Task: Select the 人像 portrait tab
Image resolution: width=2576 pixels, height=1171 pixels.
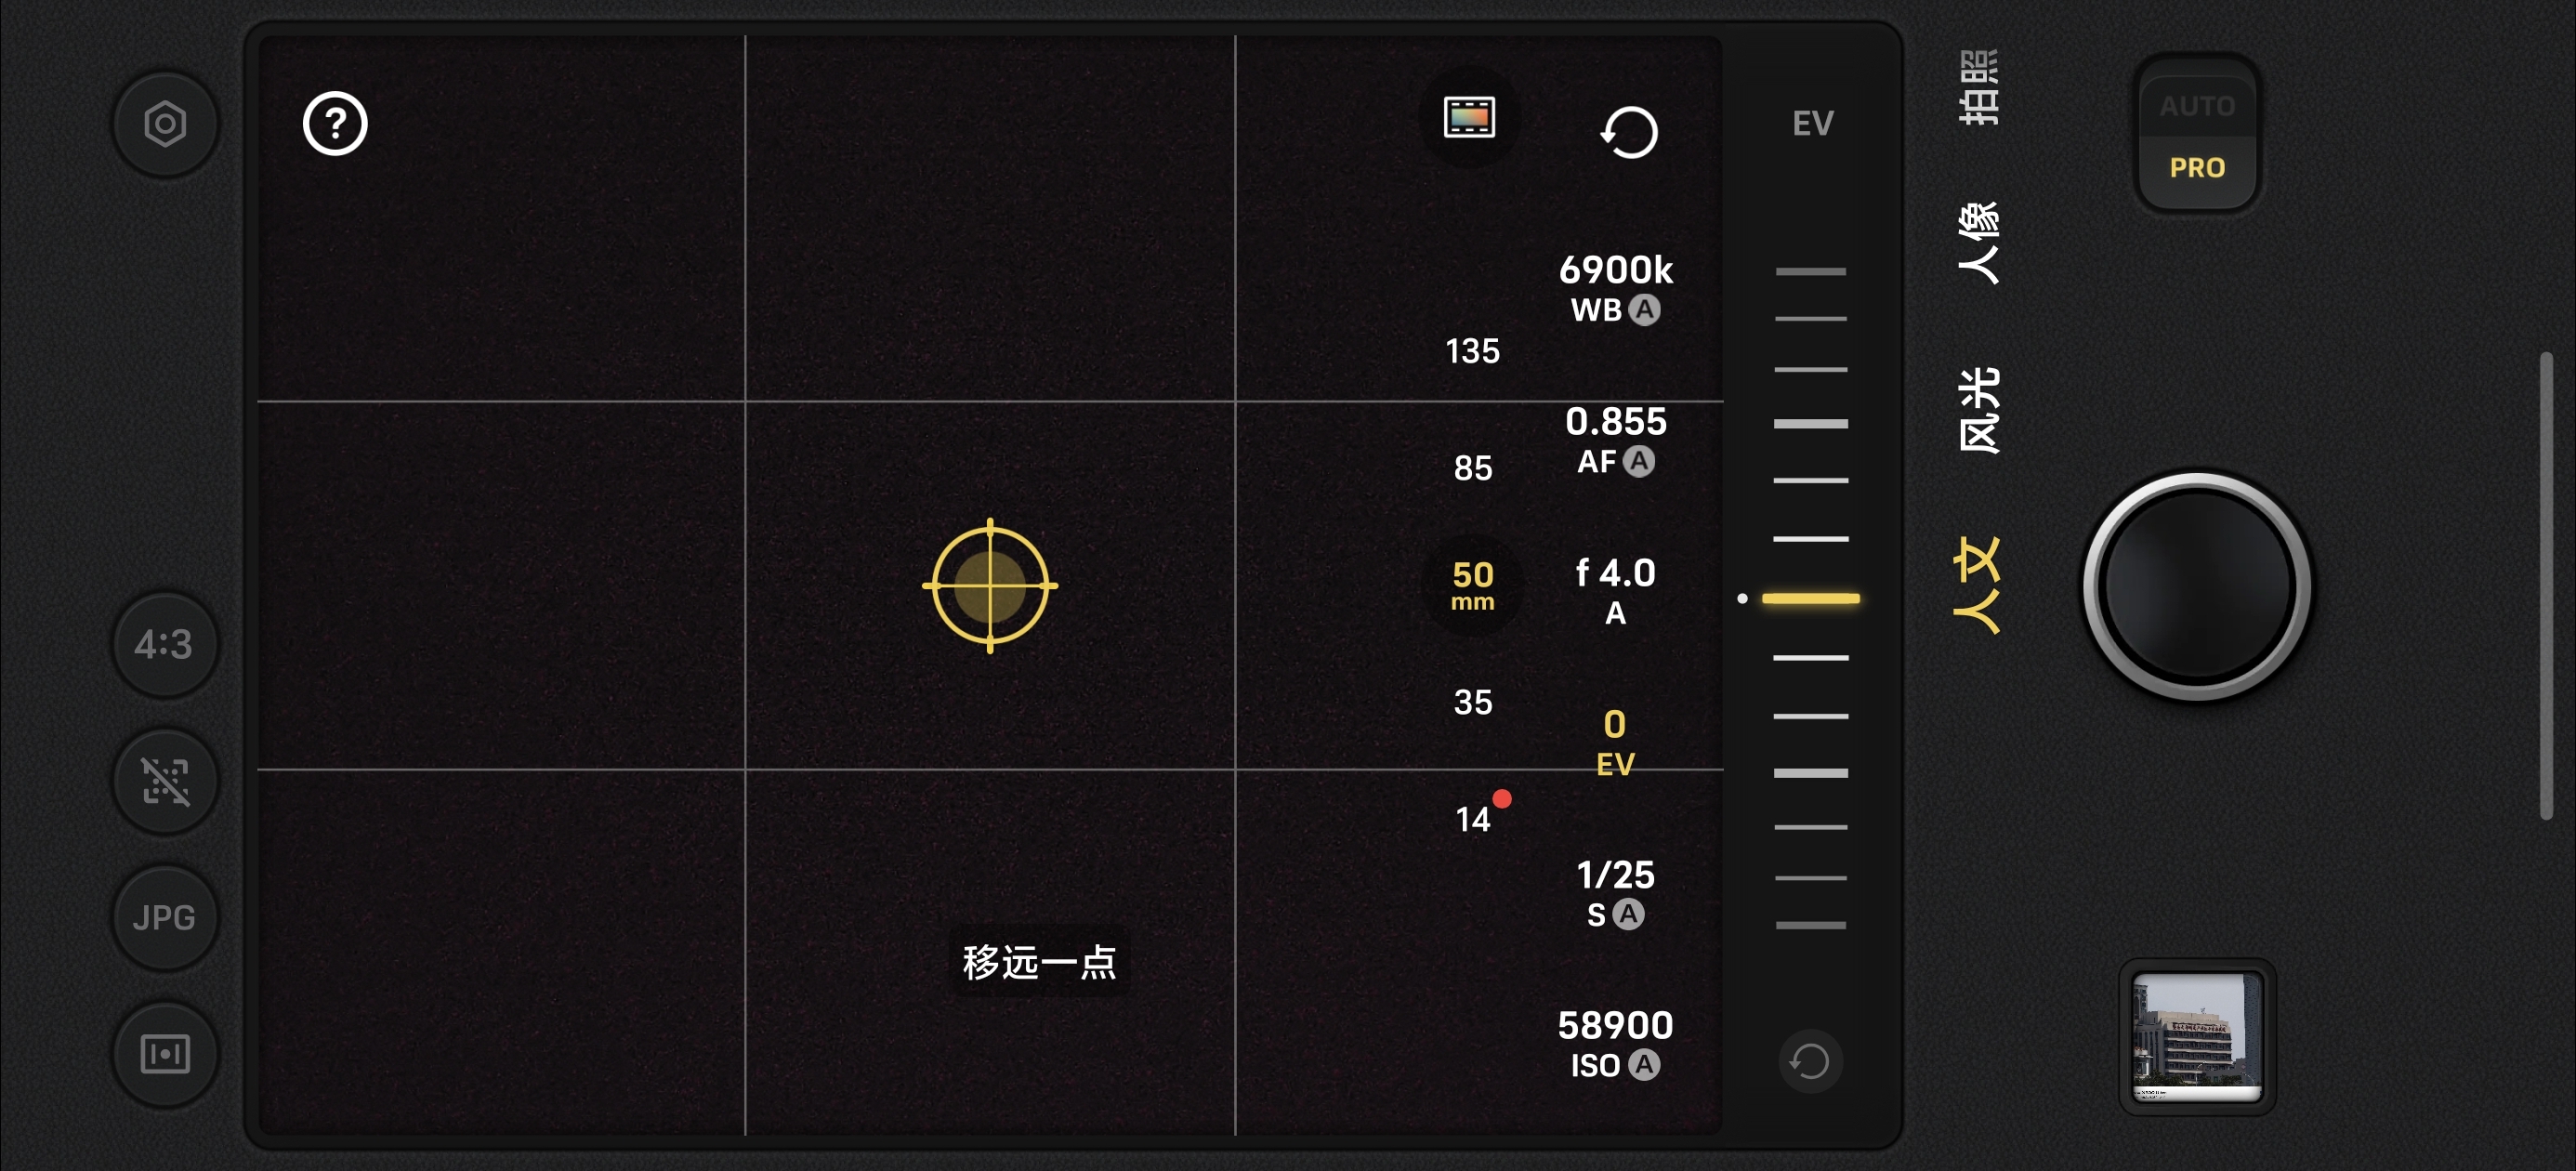Action: [1978, 243]
